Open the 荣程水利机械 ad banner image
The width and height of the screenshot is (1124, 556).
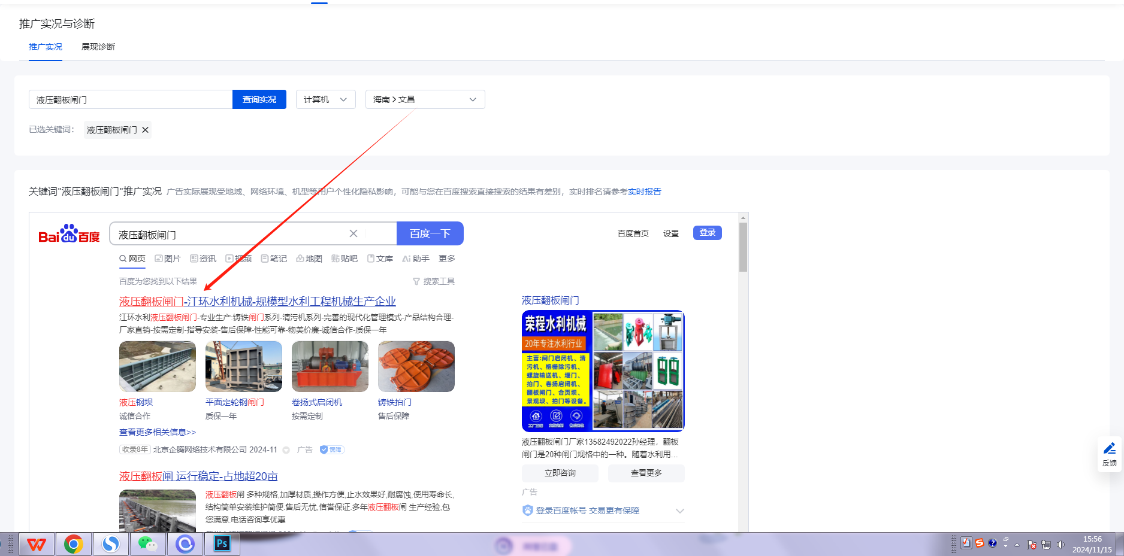(603, 371)
